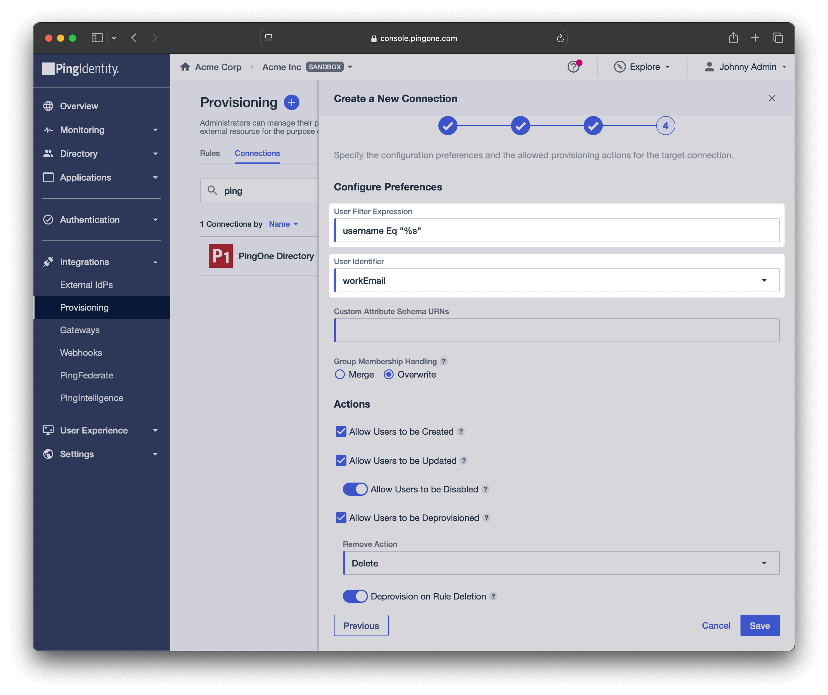Image resolution: width=828 pixels, height=695 pixels.
Task: Open Gateways in sidebar
Action: (x=80, y=330)
